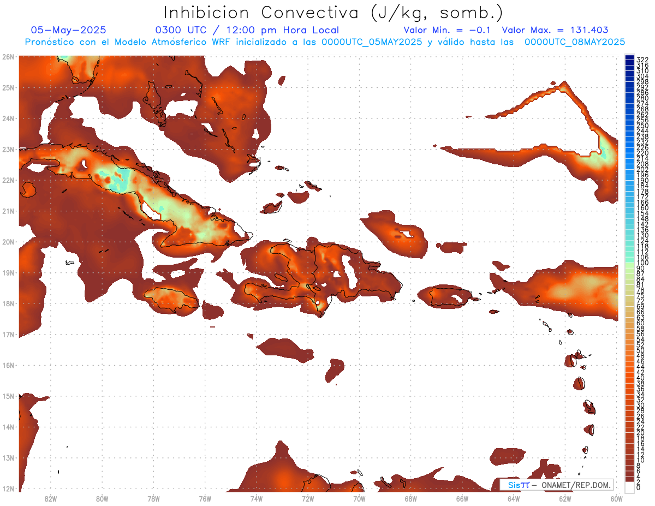Click the 100 value on the color scale
The image size is (655, 506).
[x=642, y=264]
